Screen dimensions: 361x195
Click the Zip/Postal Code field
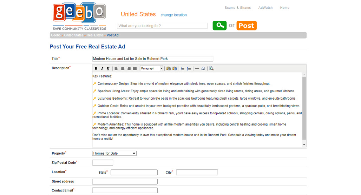tap(103, 163)
